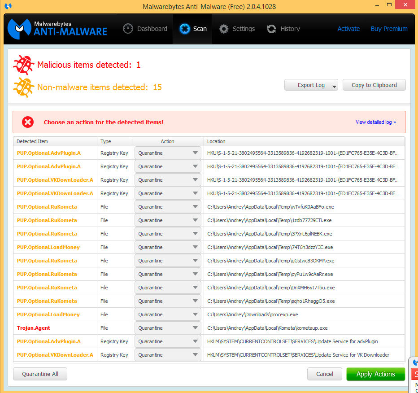Click the Malwarebytes Anti-Malware logo
Screen dimensions: 418x393
pyautogui.click(x=57, y=29)
